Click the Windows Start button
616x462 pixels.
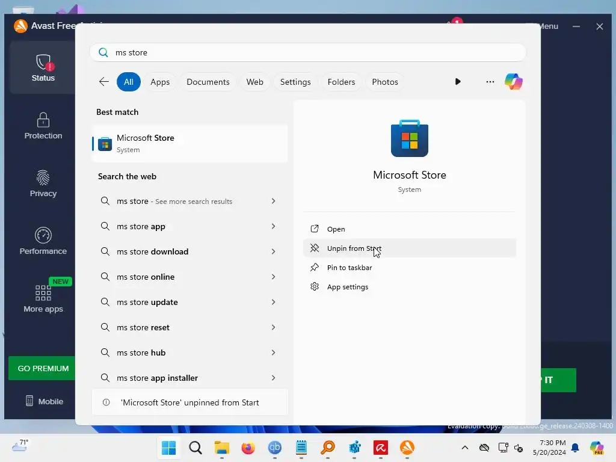coord(169,448)
